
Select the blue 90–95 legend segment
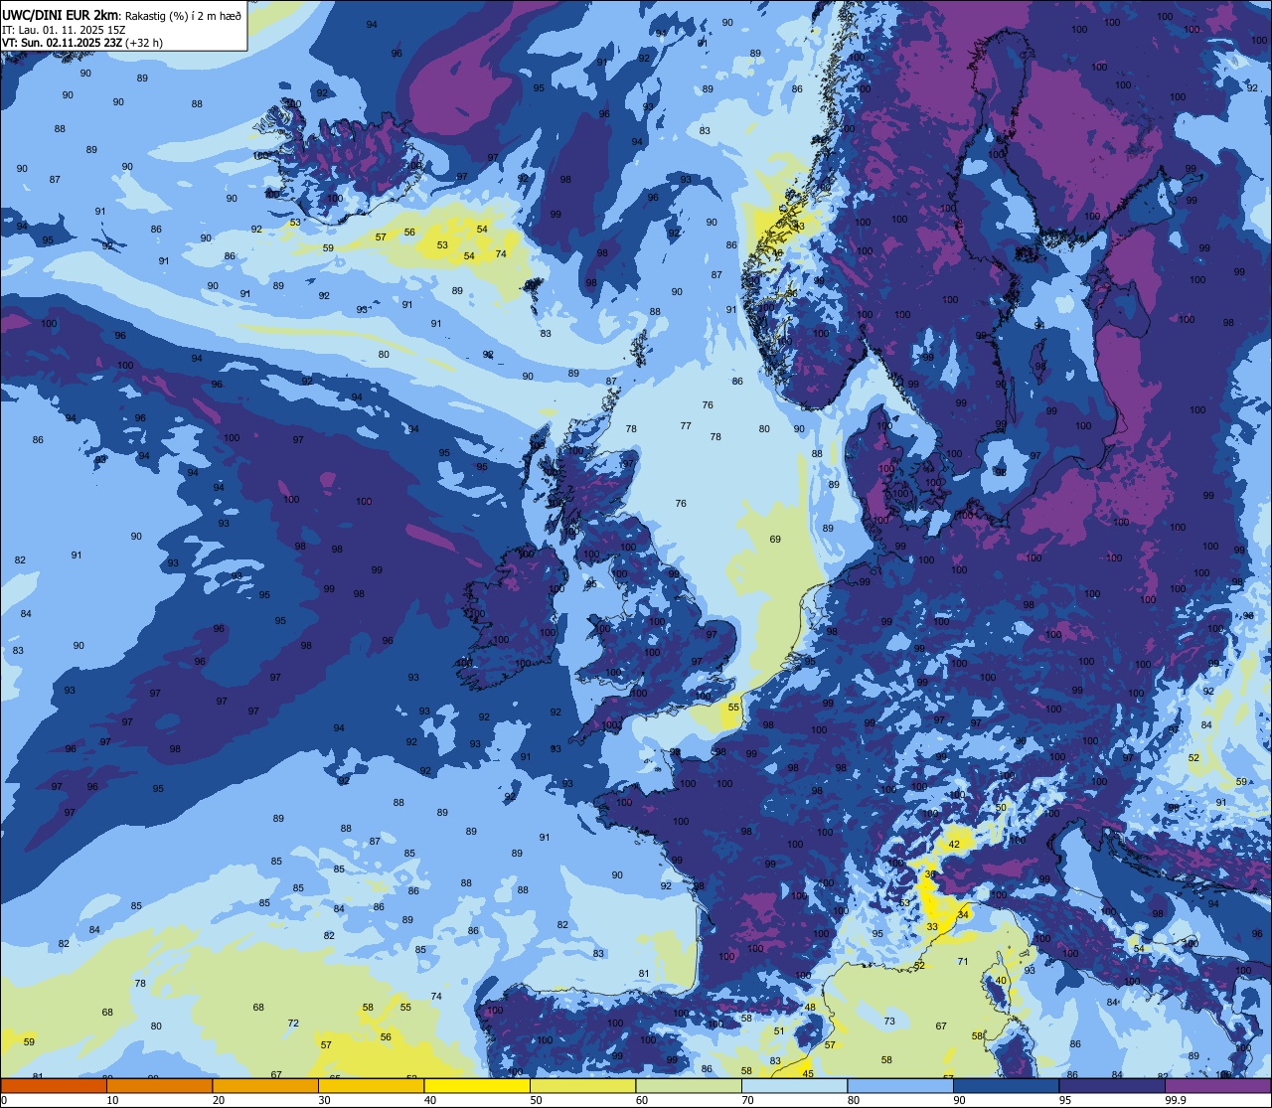(1006, 1086)
